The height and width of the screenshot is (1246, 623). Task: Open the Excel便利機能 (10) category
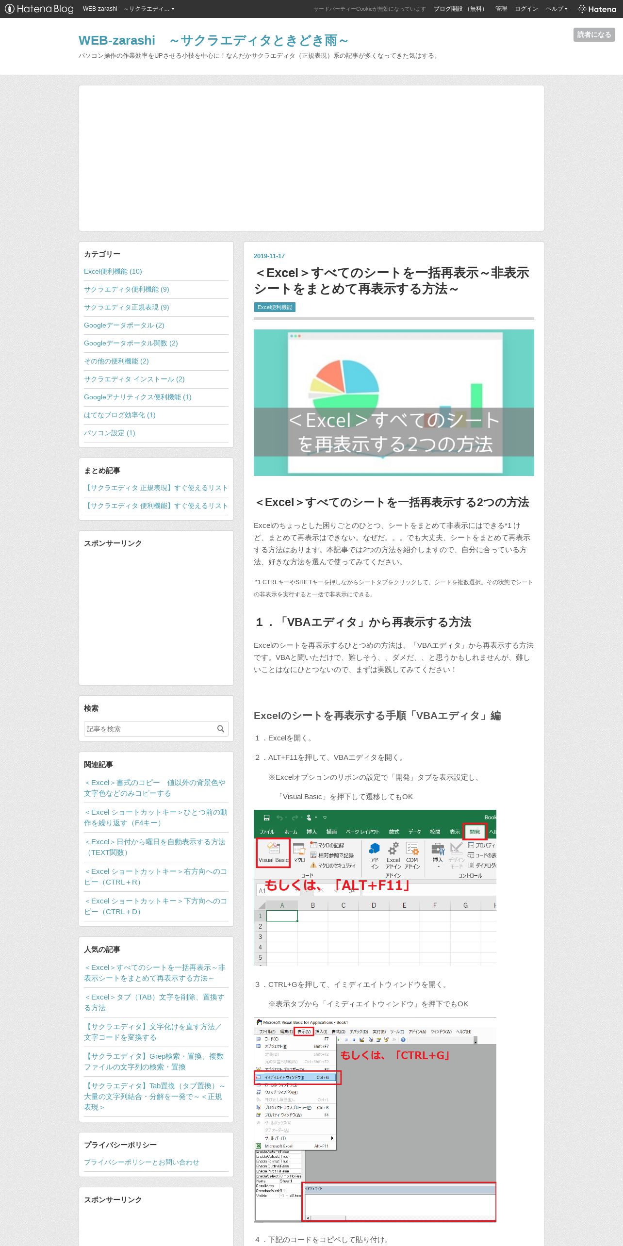click(x=113, y=271)
